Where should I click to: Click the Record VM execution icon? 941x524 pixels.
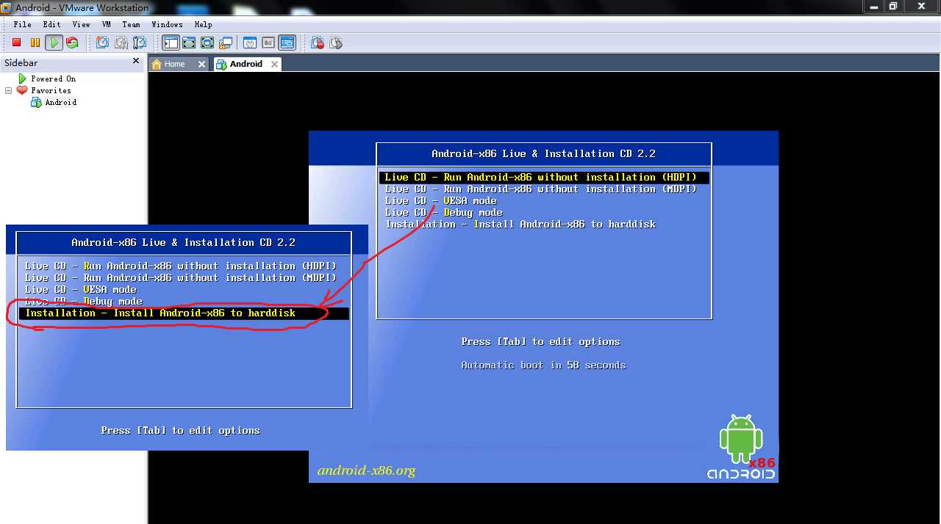point(318,43)
